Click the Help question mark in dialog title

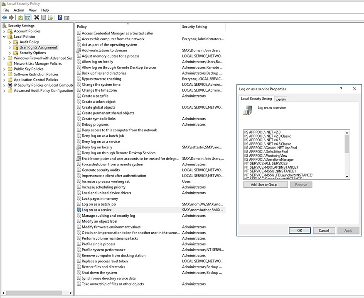pos(341,89)
